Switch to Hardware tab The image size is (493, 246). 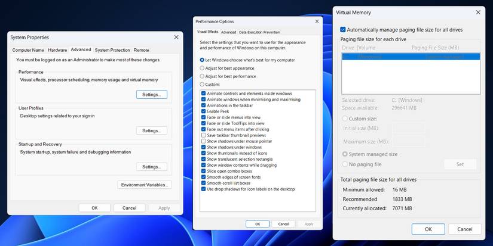click(57, 50)
